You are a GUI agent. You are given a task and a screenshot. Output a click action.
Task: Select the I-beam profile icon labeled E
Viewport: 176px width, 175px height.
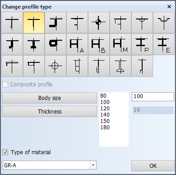(164, 44)
